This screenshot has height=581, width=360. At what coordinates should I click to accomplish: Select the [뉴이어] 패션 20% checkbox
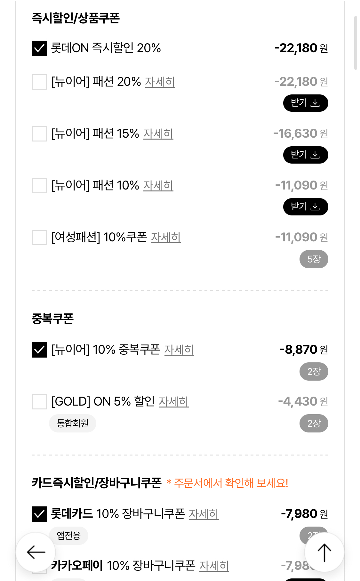pos(39,82)
